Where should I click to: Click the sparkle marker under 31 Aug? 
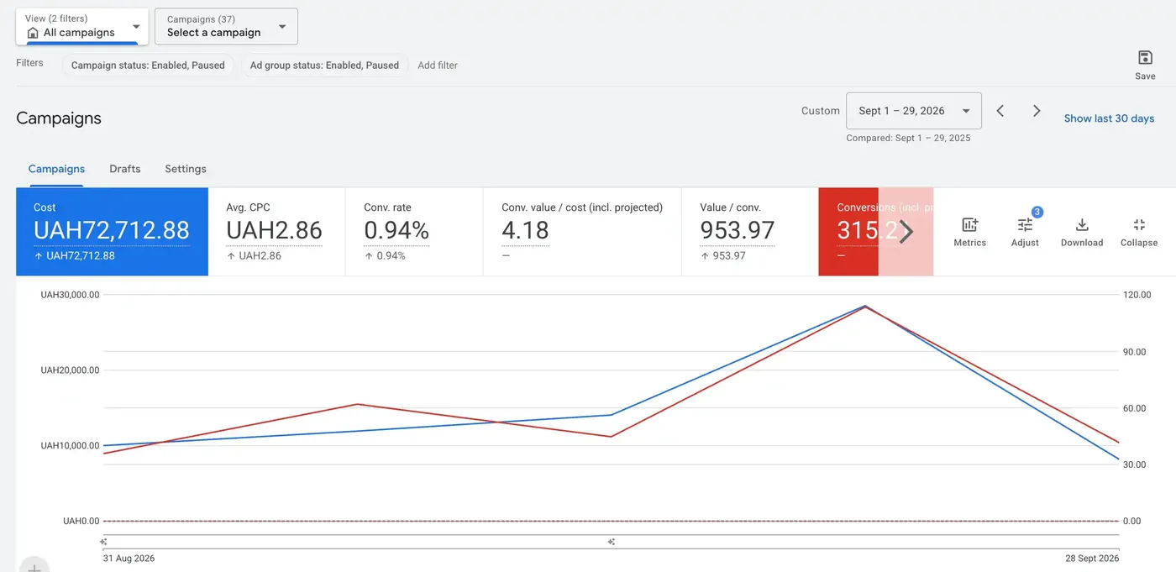click(103, 542)
